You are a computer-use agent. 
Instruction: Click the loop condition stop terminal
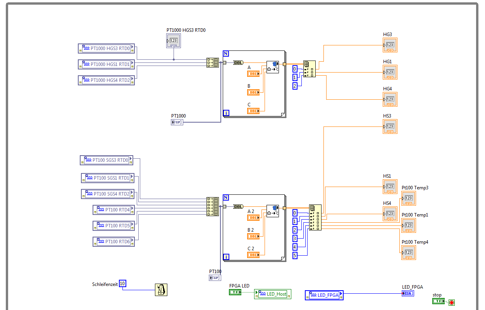tap(451, 302)
